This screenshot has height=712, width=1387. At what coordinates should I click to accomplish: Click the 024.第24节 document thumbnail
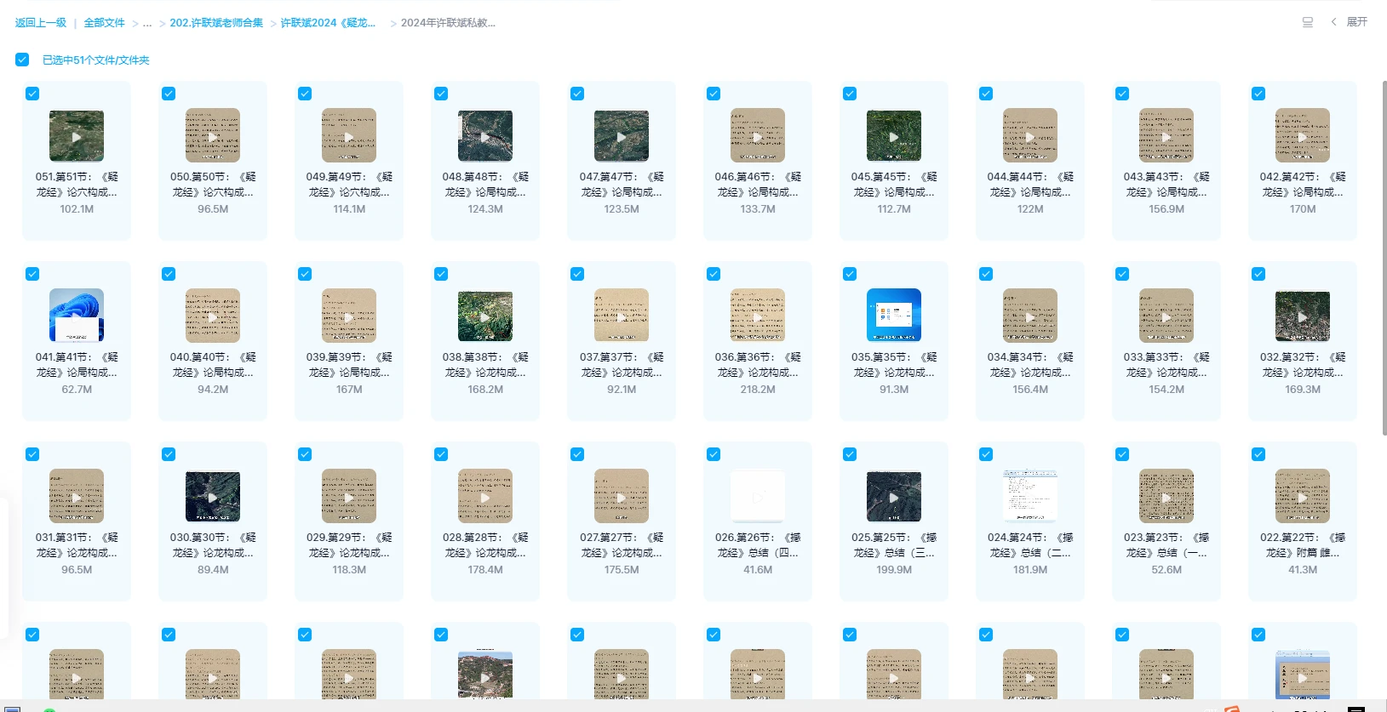[x=1030, y=496]
